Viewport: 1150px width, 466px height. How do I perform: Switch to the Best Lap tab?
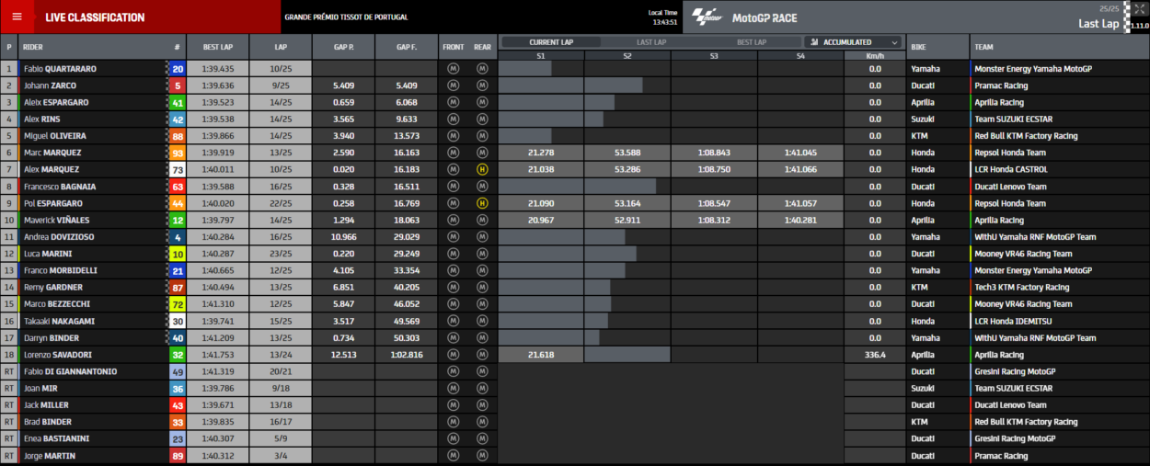pos(752,42)
